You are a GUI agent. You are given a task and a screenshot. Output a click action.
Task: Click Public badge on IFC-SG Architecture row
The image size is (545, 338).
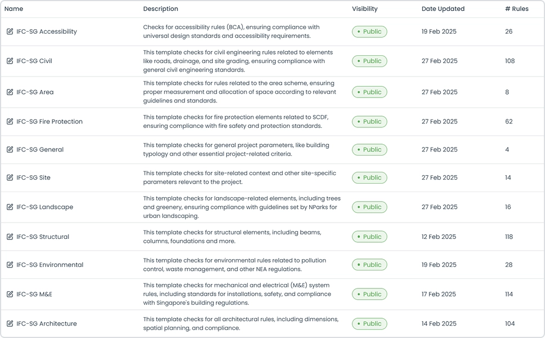click(x=369, y=324)
